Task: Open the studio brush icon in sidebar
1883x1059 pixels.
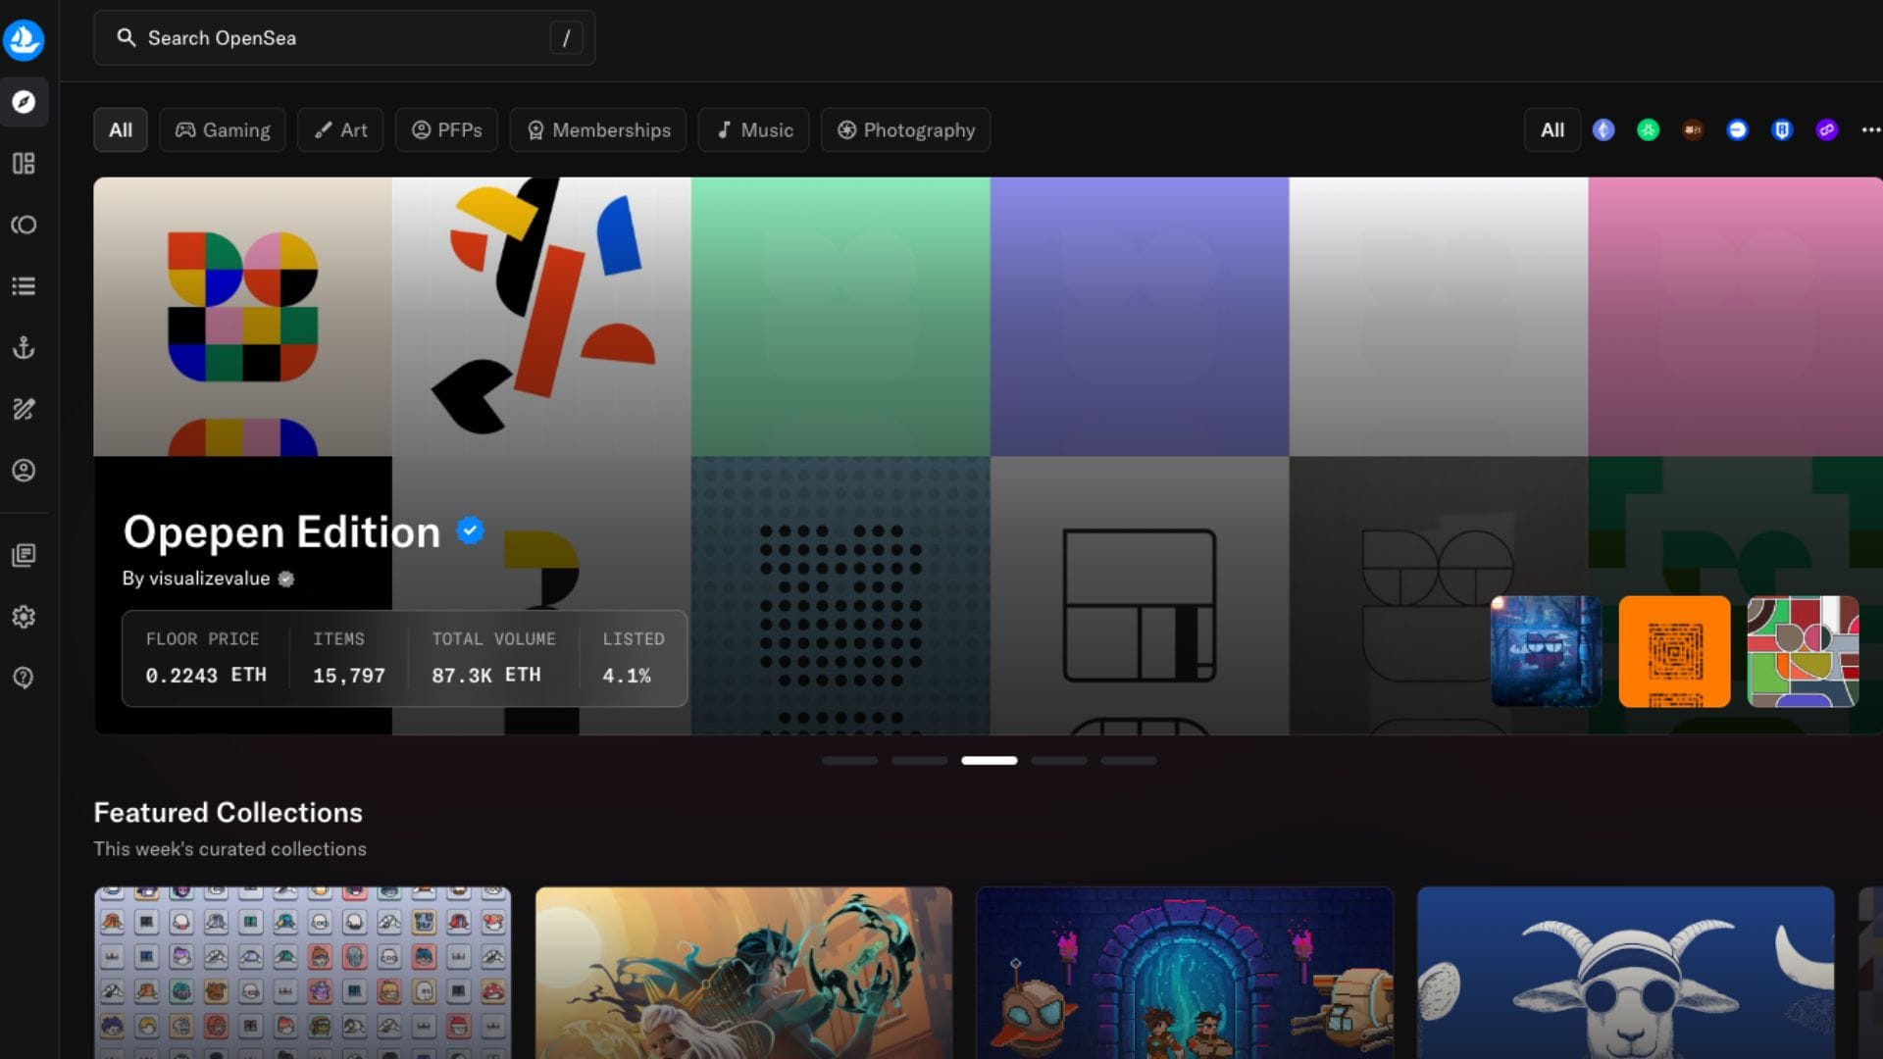Action: coord(24,409)
